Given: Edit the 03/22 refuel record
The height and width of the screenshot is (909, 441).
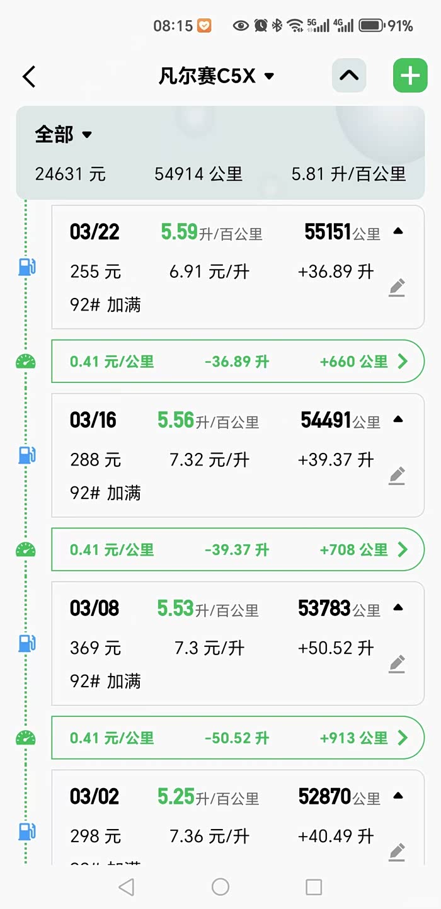Looking at the screenshot, I should (x=396, y=288).
